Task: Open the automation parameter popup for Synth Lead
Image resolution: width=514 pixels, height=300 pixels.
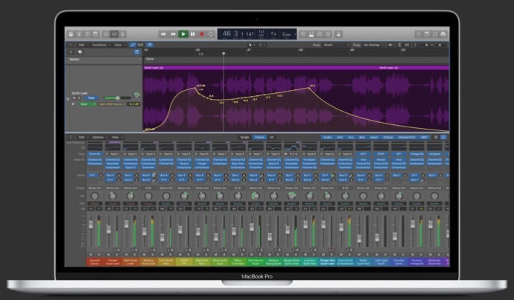Action: 112,103
